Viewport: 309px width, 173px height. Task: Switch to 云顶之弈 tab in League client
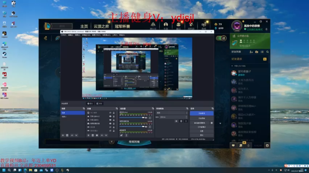click(101, 26)
